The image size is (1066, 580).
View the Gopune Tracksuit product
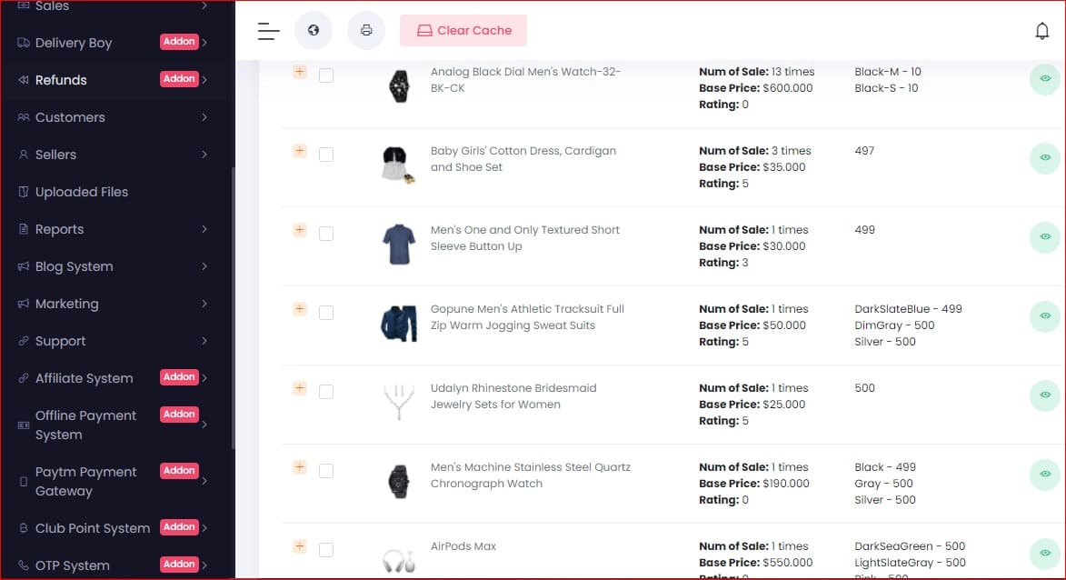[1045, 316]
